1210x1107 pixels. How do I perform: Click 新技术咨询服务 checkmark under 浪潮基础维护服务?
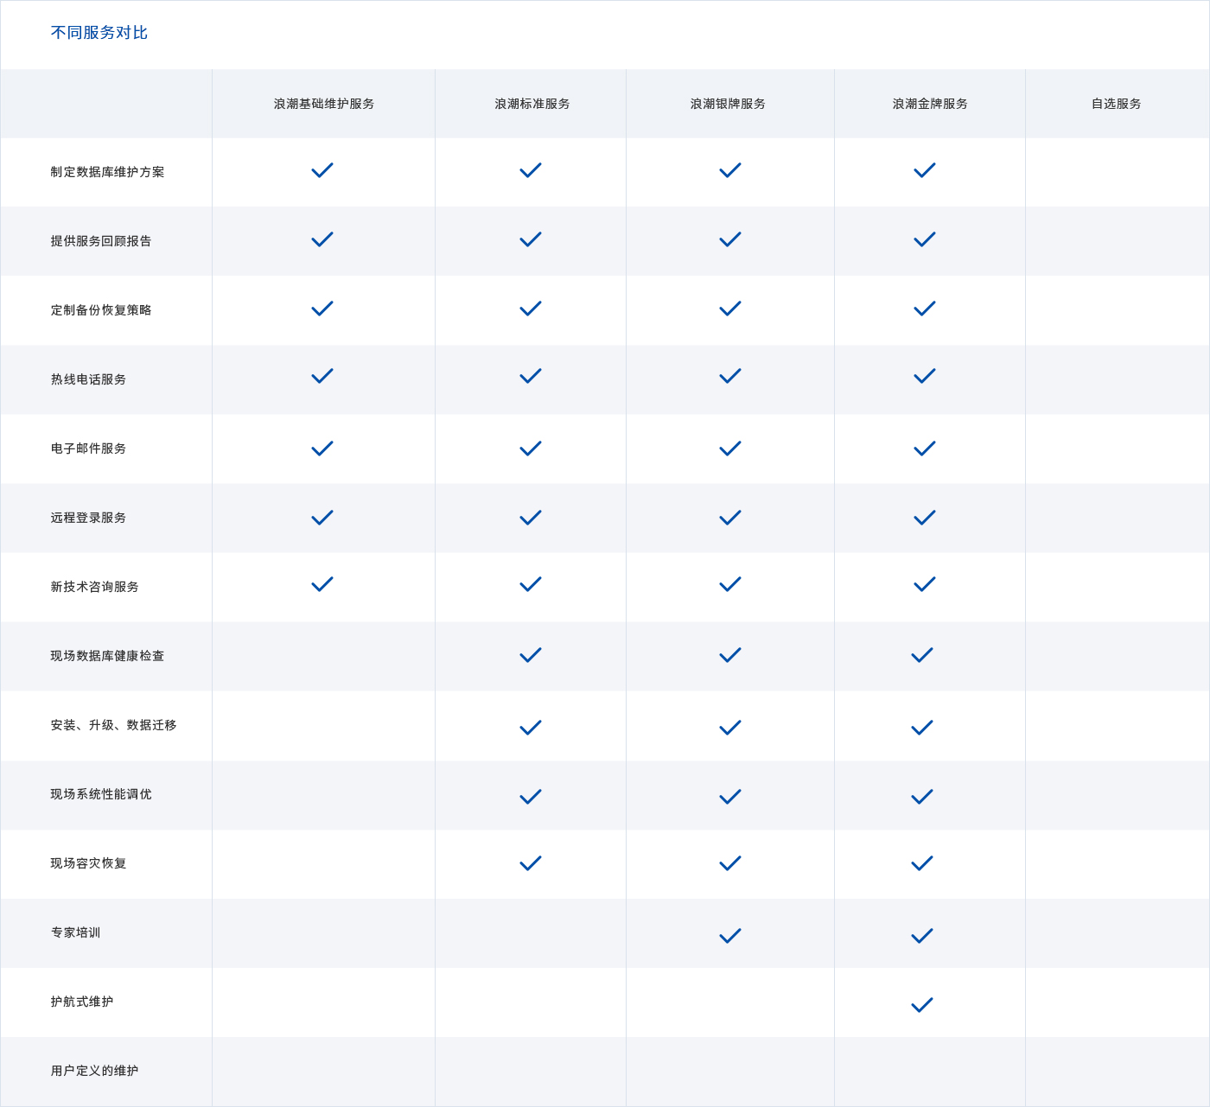[322, 584]
